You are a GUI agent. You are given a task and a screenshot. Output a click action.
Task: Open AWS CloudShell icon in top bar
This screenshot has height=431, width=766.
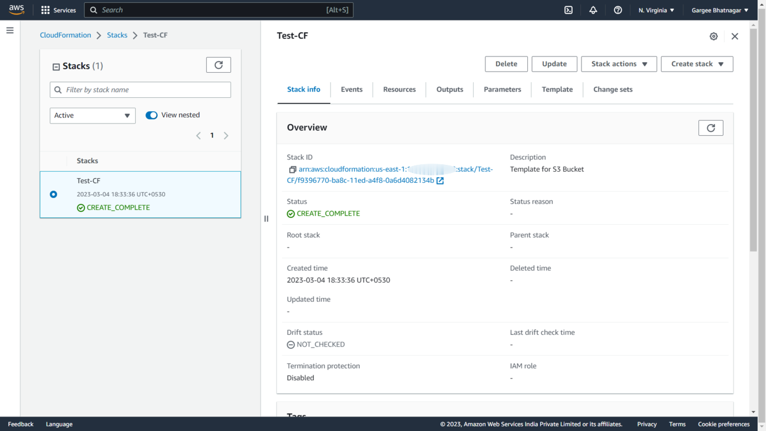point(569,10)
